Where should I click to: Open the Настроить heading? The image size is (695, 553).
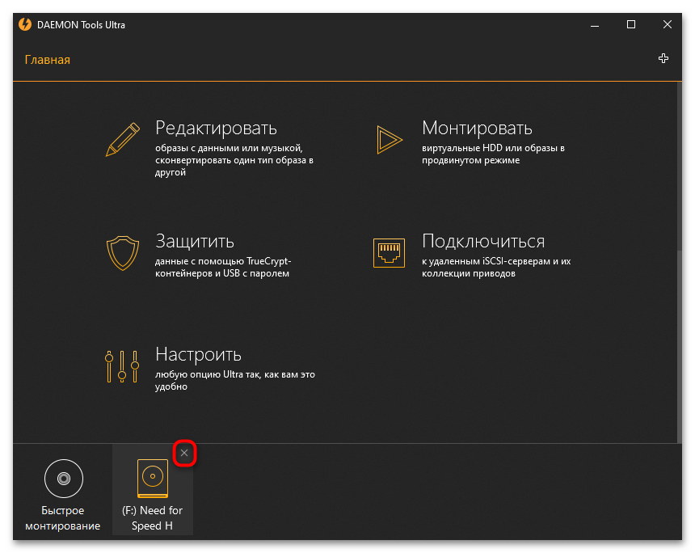[x=198, y=354]
